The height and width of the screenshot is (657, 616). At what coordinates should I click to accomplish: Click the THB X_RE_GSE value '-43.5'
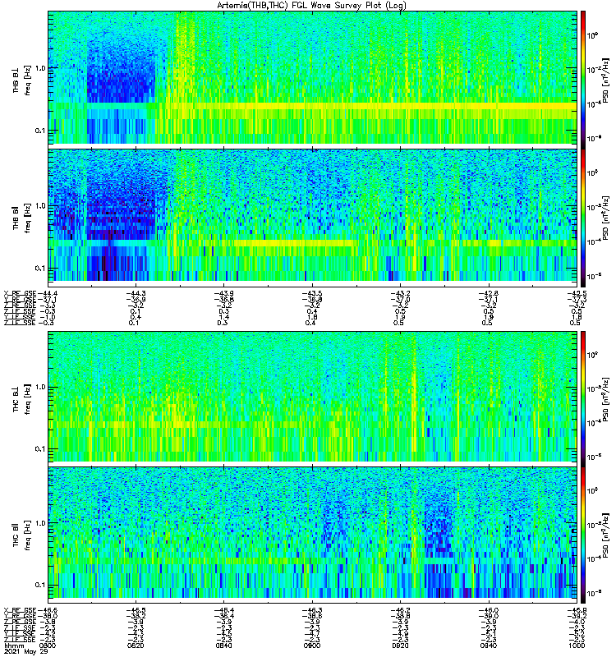312,293
